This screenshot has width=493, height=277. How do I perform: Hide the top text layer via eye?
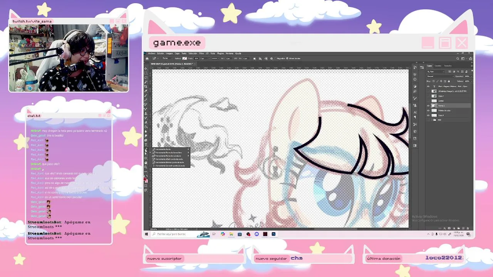click(428, 86)
